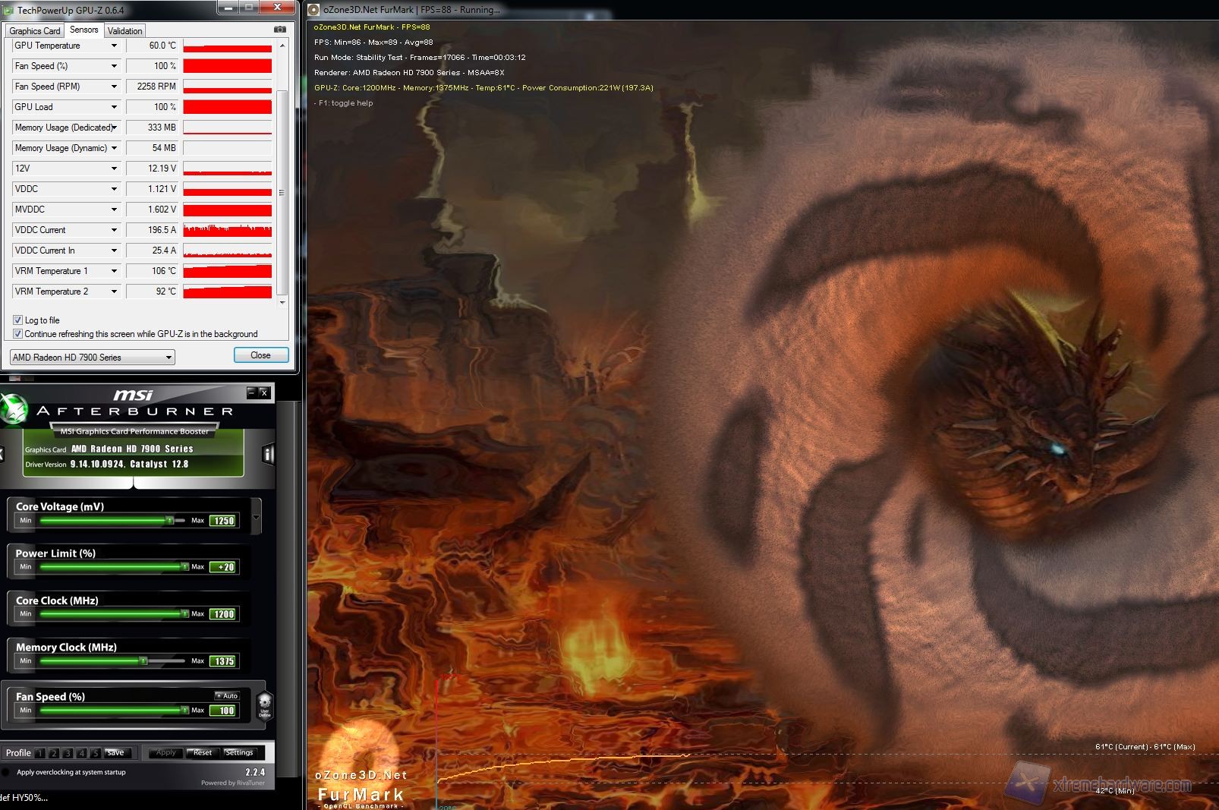
Task: Click the Memory Clock slider handle
Action: click(143, 661)
